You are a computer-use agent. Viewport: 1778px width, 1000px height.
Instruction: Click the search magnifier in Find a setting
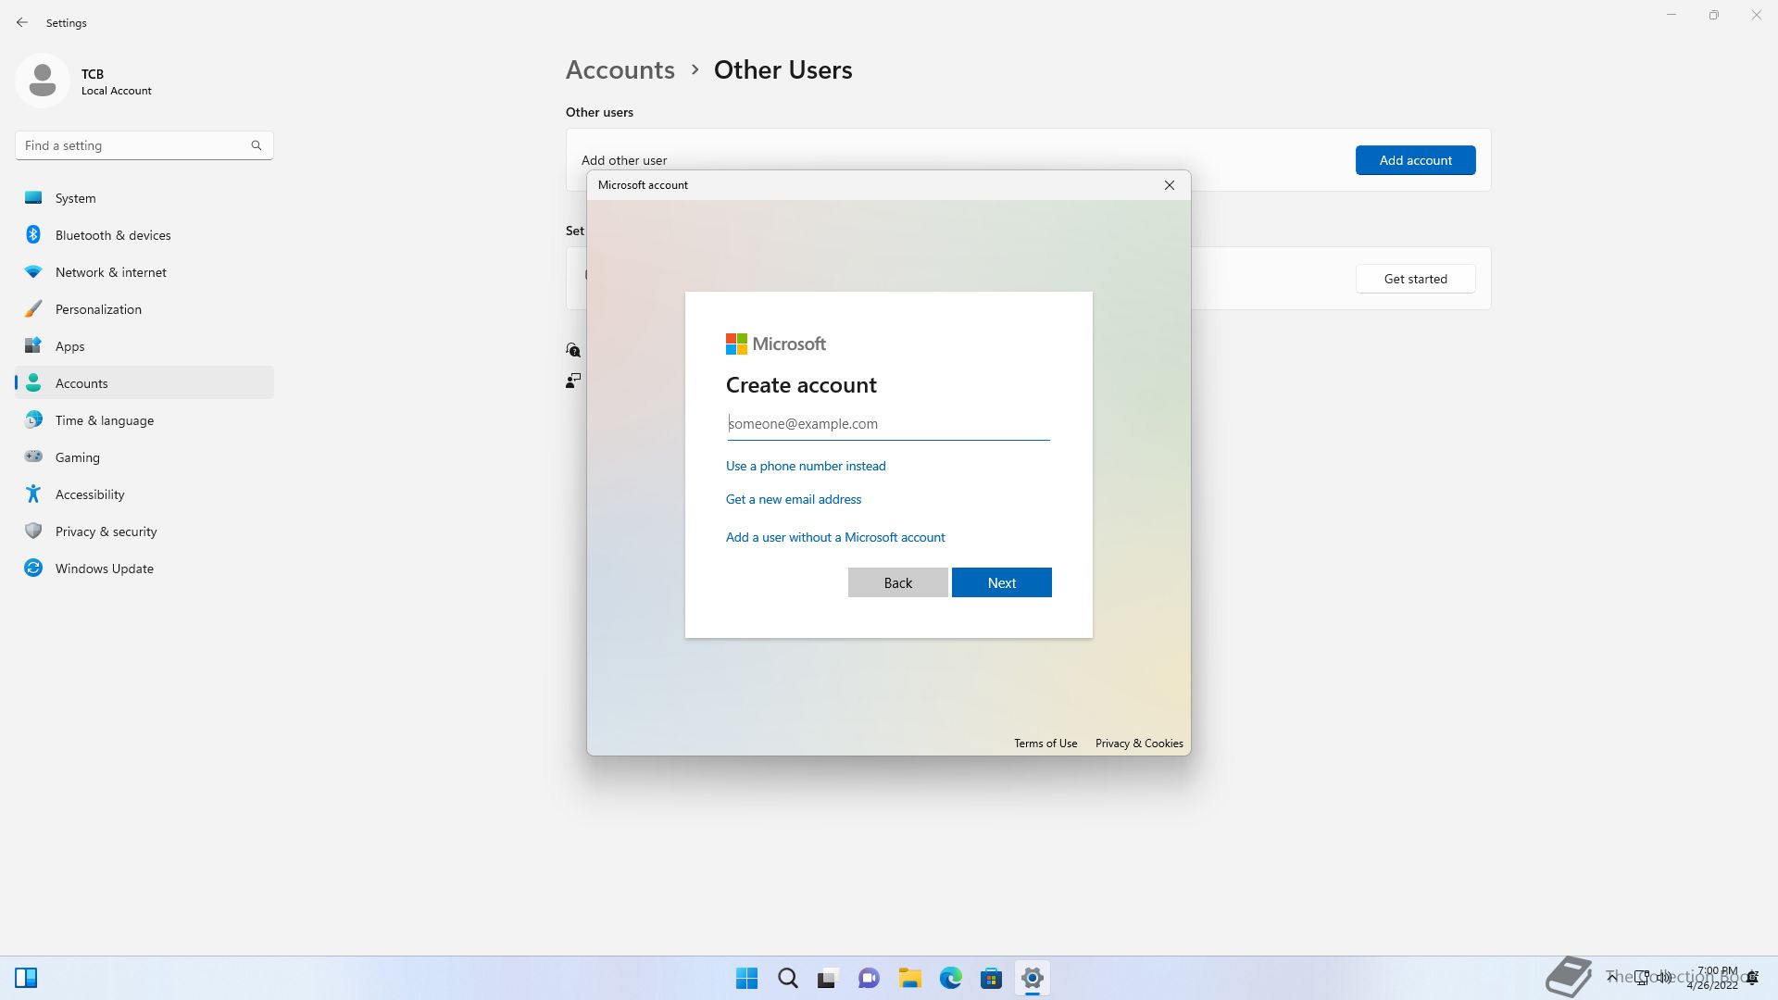257,145
